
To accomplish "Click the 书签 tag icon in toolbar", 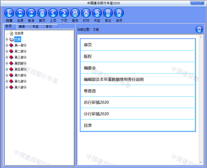I will [x=97, y=13].
